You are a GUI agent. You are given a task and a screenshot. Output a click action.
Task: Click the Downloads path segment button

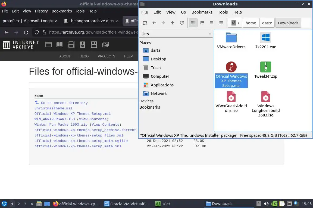(x=288, y=23)
